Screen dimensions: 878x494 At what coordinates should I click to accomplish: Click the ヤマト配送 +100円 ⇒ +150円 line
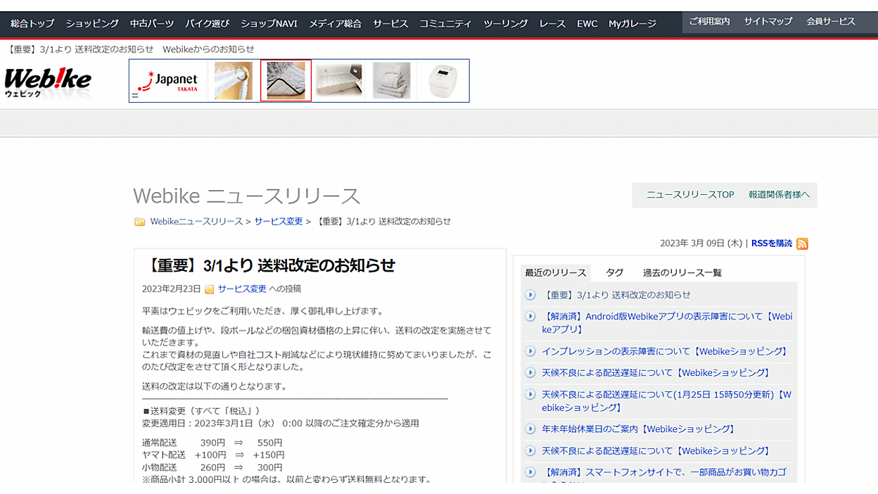(x=213, y=455)
